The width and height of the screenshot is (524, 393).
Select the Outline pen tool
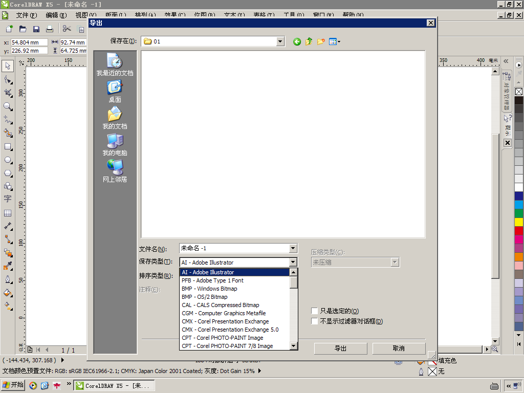click(8, 280)
